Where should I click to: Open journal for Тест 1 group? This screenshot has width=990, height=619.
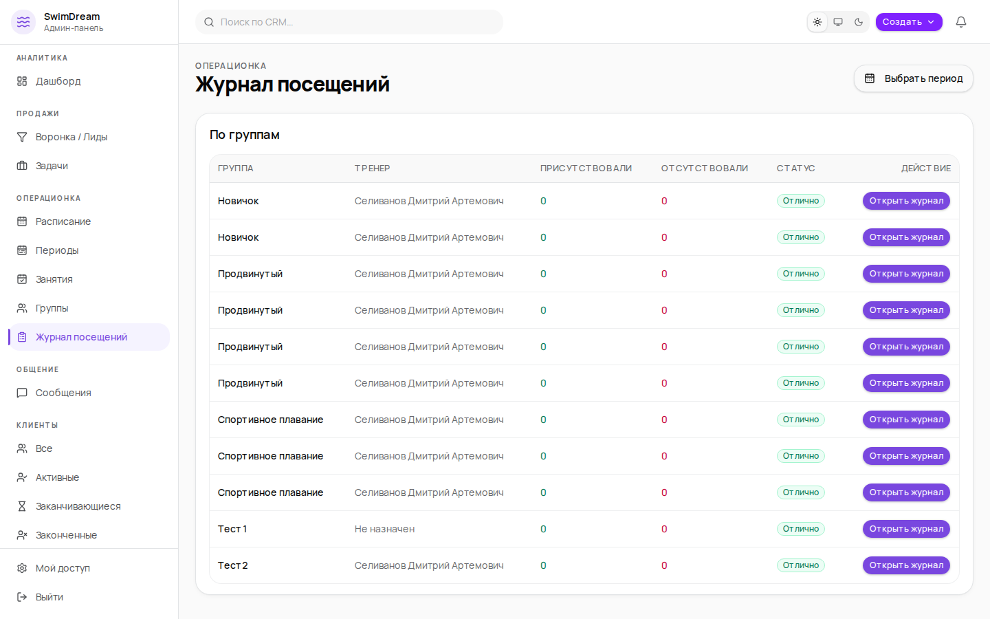906,529
